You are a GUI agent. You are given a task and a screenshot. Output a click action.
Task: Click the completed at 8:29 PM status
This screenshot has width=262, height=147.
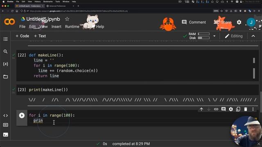(x=131, y=144)
